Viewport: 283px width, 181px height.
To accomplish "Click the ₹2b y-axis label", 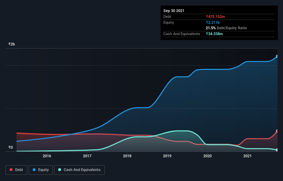I will [x=12, y=44].
